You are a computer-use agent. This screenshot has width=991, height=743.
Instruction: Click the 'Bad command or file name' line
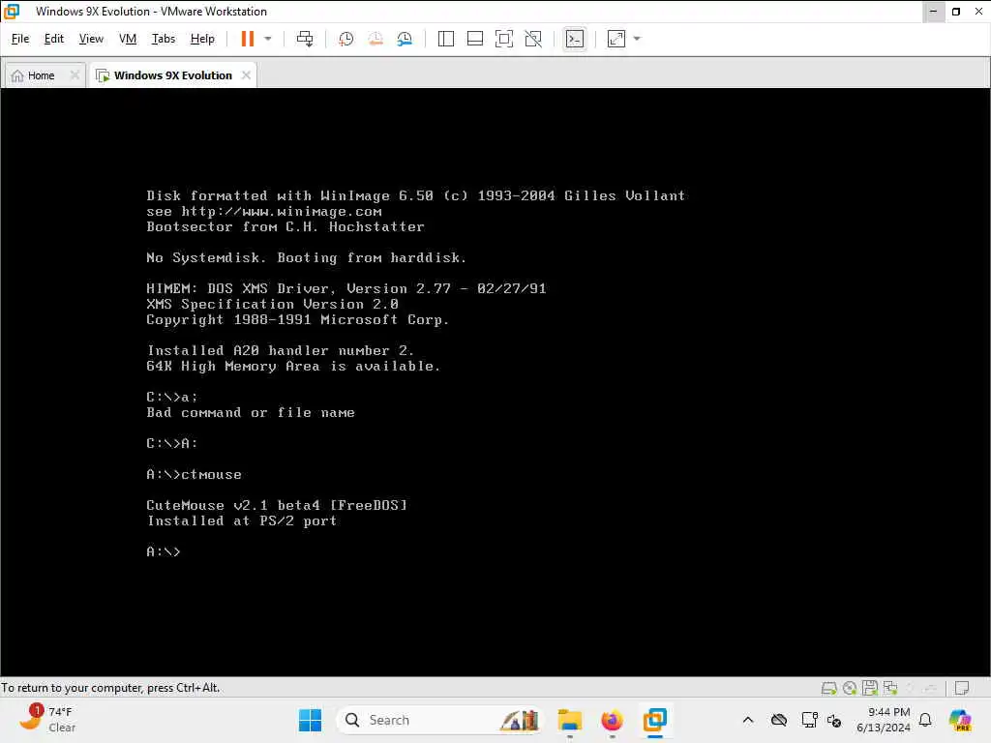click(251, 412)
